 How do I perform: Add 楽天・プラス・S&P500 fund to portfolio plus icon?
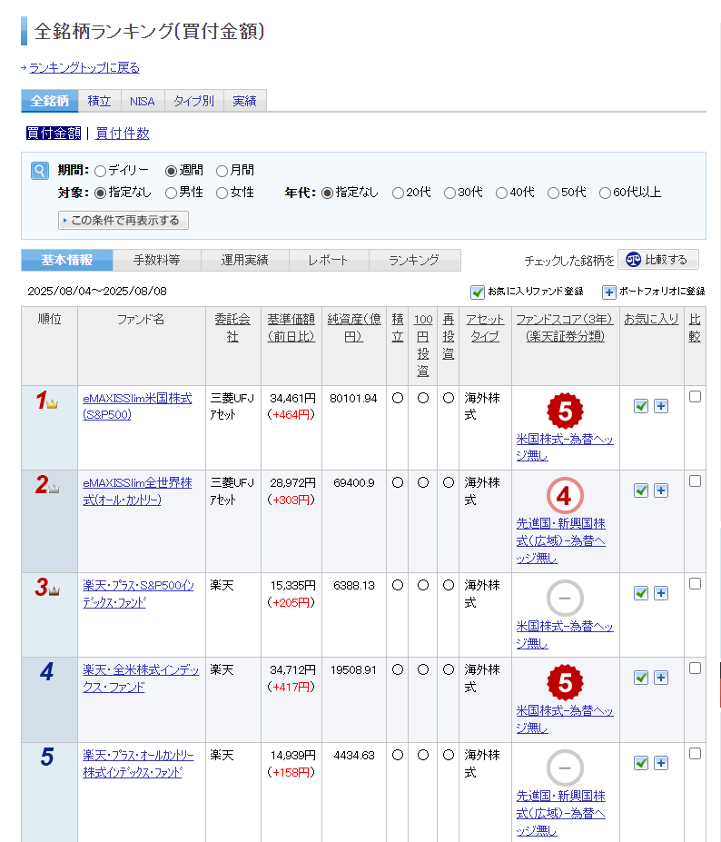click(x=661, y=593)
